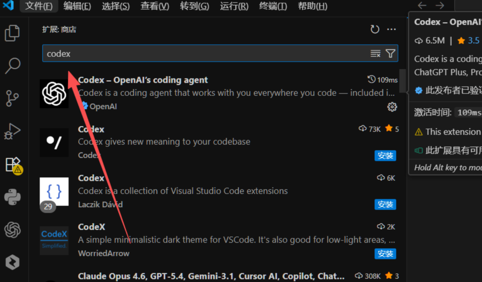The image size is (482, 282).
Task: Select the CodeX Simplified extension thumbnail
Action: [54, 240]
